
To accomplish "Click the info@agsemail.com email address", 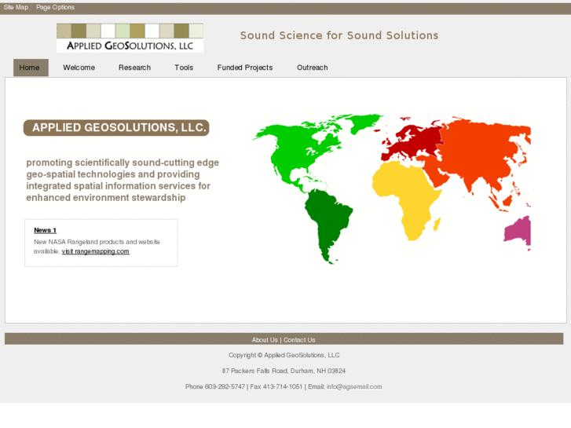I will 354,386.
